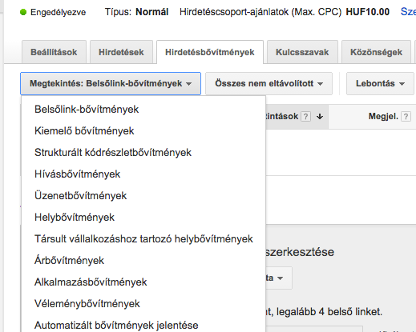
Task: Open the Lebontás dropdown
Action: tap(380, 83)
